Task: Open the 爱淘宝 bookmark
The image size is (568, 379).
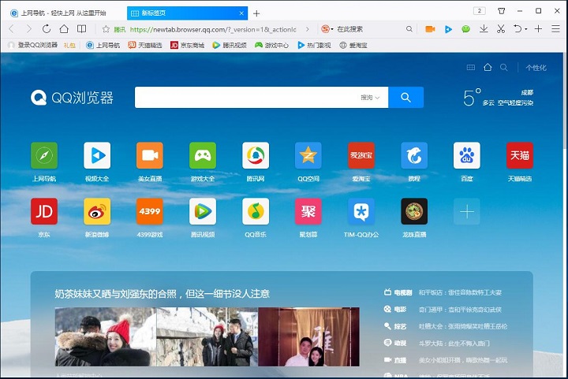Action: [x=353, y=45]
